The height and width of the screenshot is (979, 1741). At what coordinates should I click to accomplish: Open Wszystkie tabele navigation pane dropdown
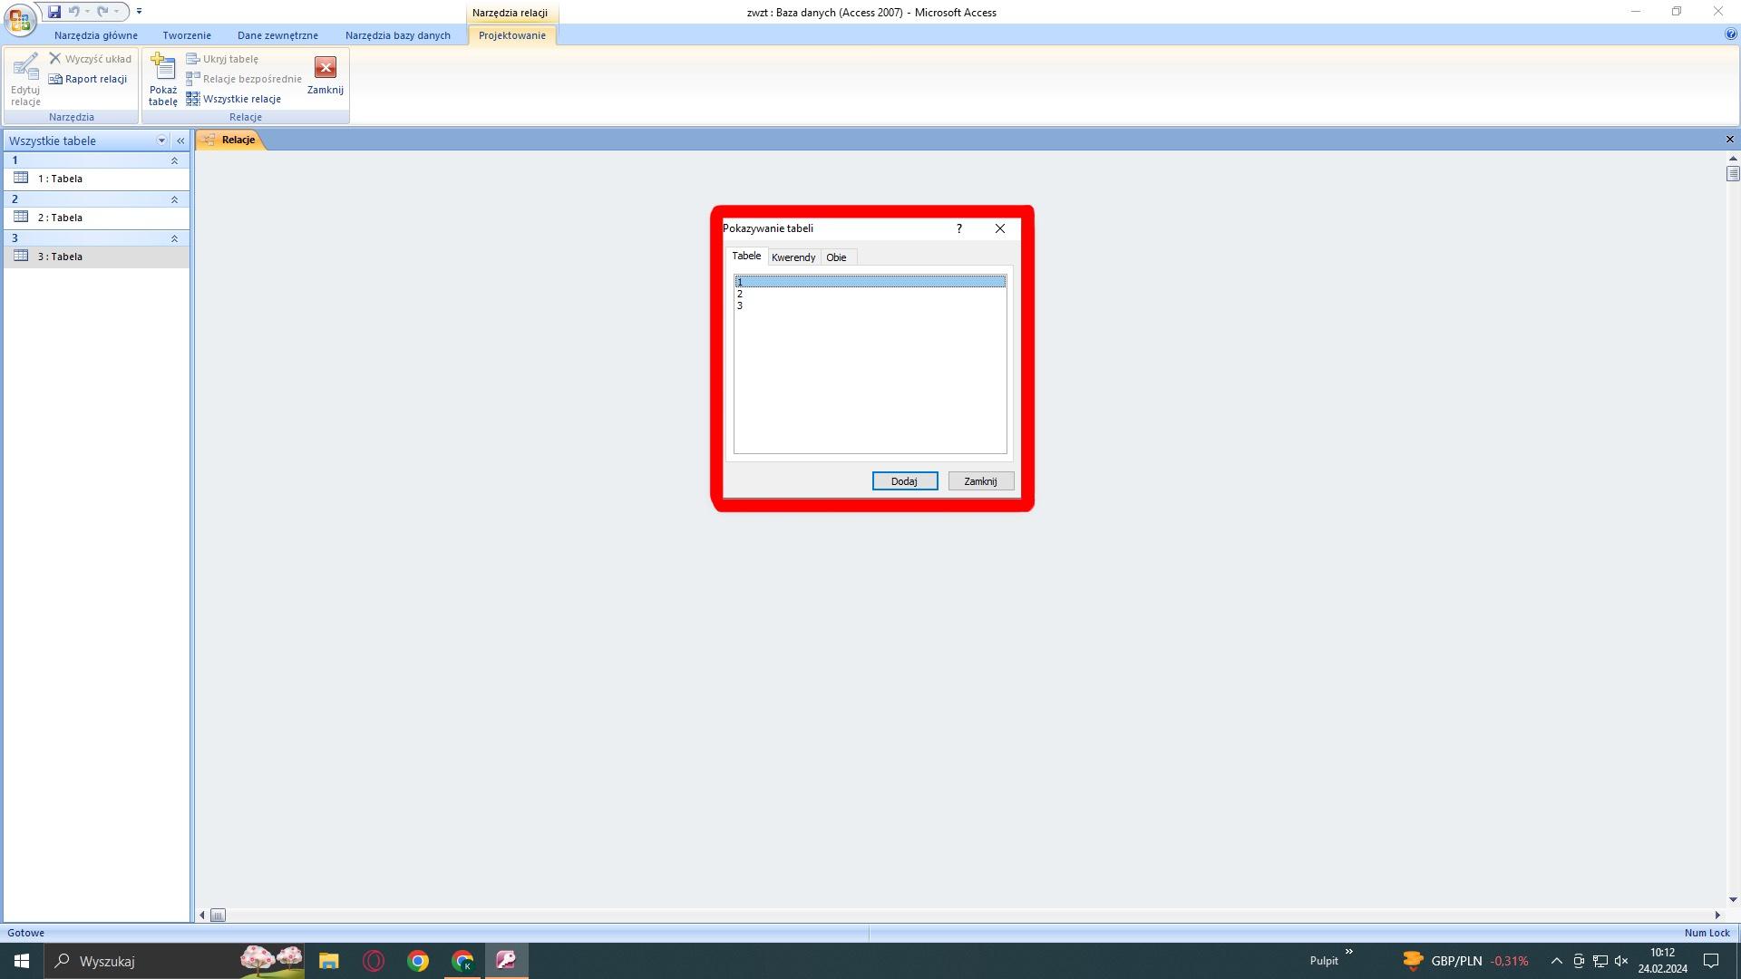[161, 141]
